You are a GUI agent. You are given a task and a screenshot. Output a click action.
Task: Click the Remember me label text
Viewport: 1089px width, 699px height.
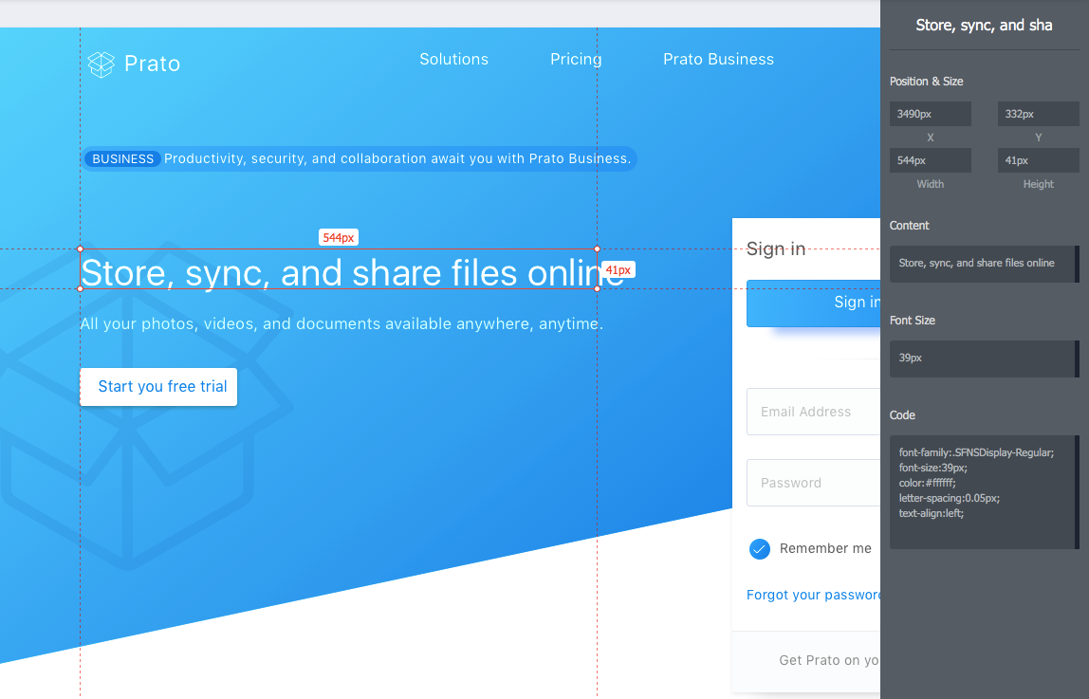[x=825, y=549]
